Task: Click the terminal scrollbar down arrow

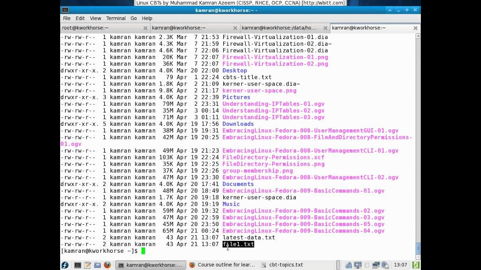Action: pyautogui.click(x=418, y=257)
